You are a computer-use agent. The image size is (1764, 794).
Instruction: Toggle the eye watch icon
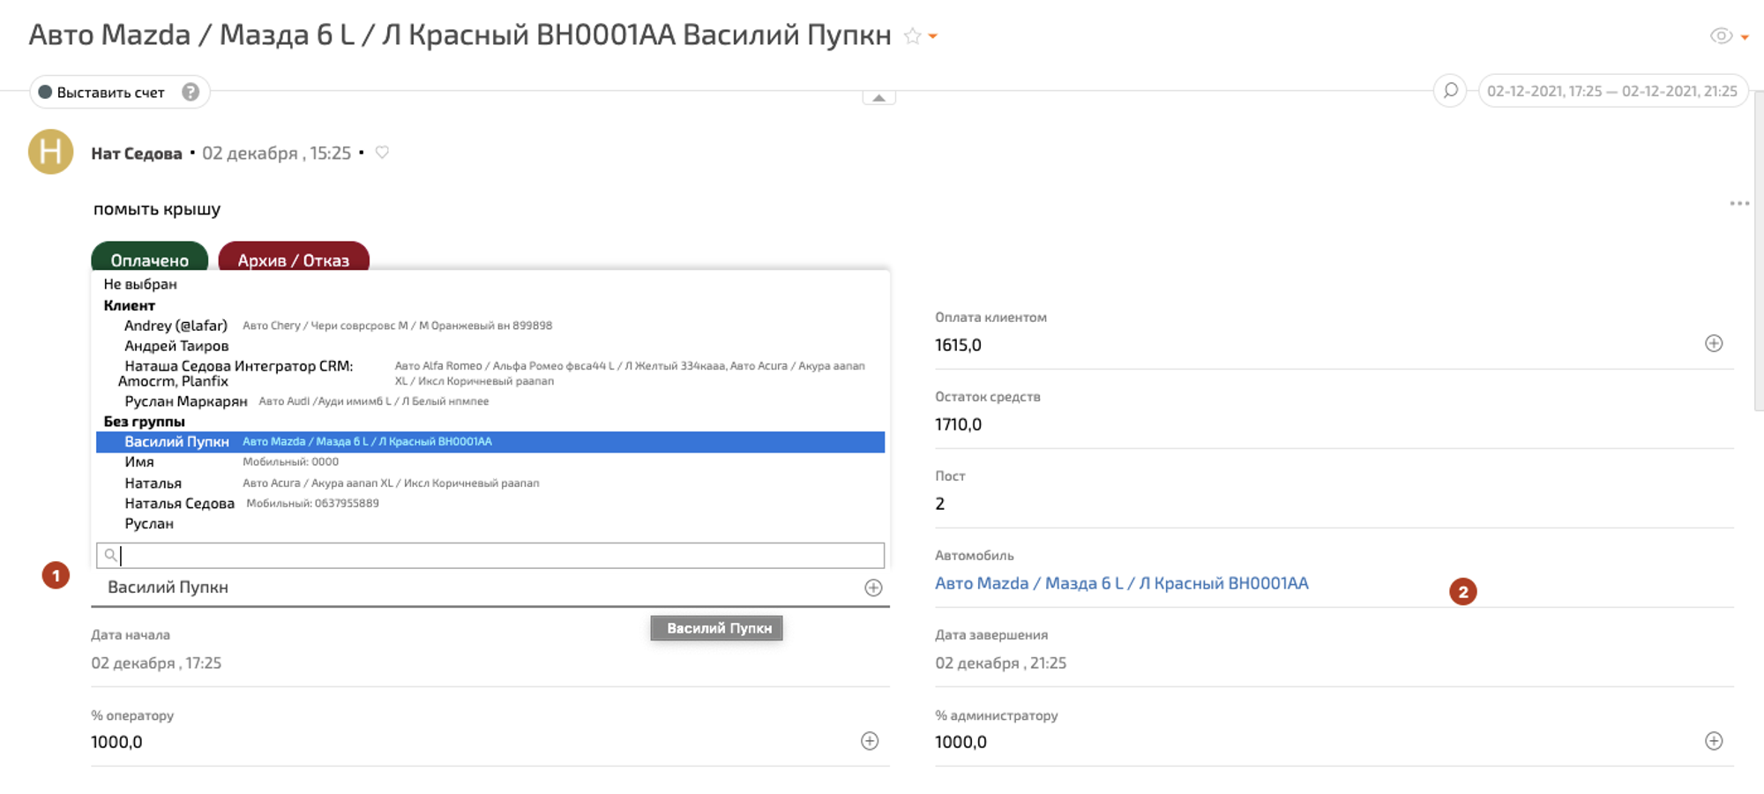point(1720,36)
